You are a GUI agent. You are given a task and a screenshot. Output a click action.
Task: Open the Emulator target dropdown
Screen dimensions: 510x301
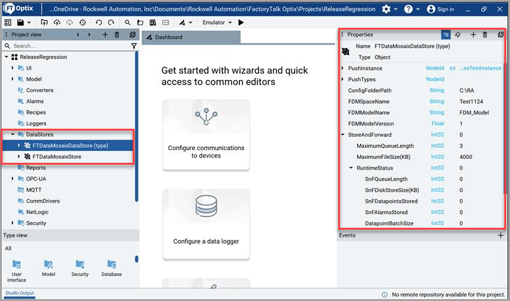click(x=217, y=23)
